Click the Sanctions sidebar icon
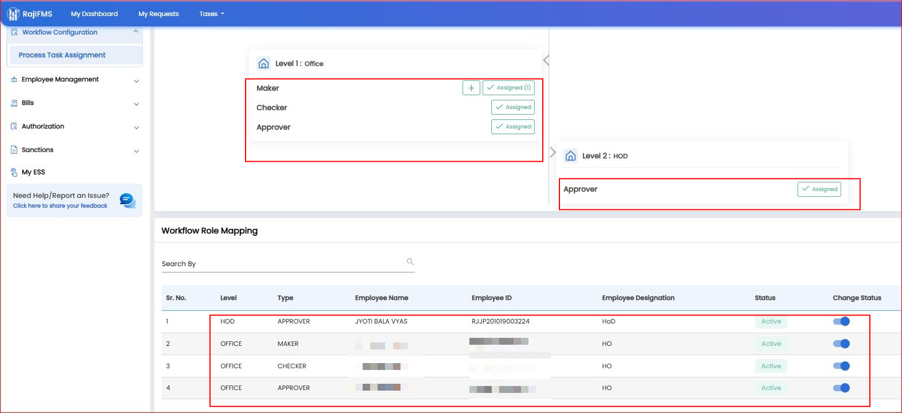Image resolution: width=902 pixels, height=413 pixels. point(14,150)
